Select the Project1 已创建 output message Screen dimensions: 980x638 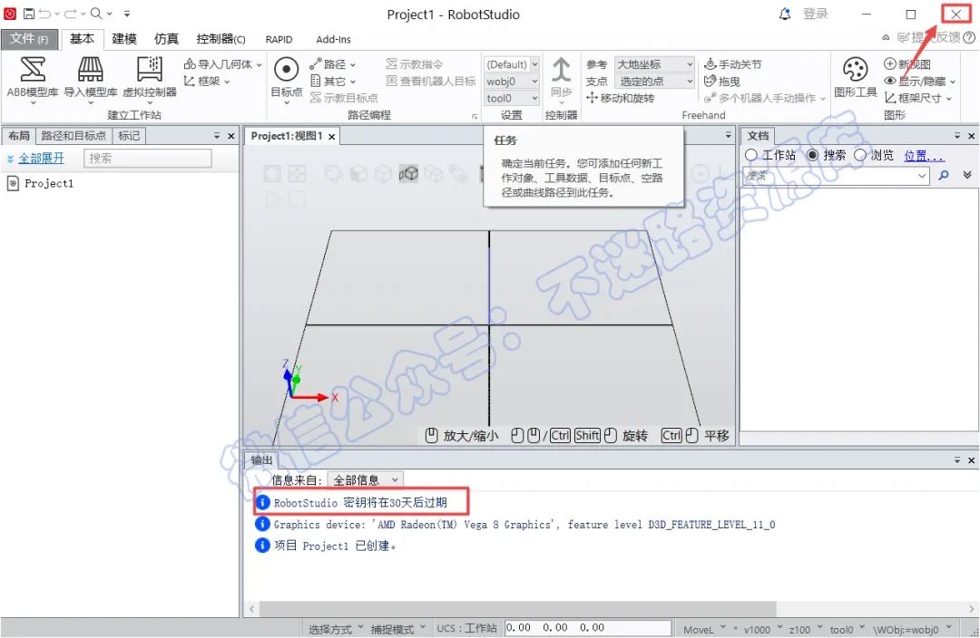point(335,546)
